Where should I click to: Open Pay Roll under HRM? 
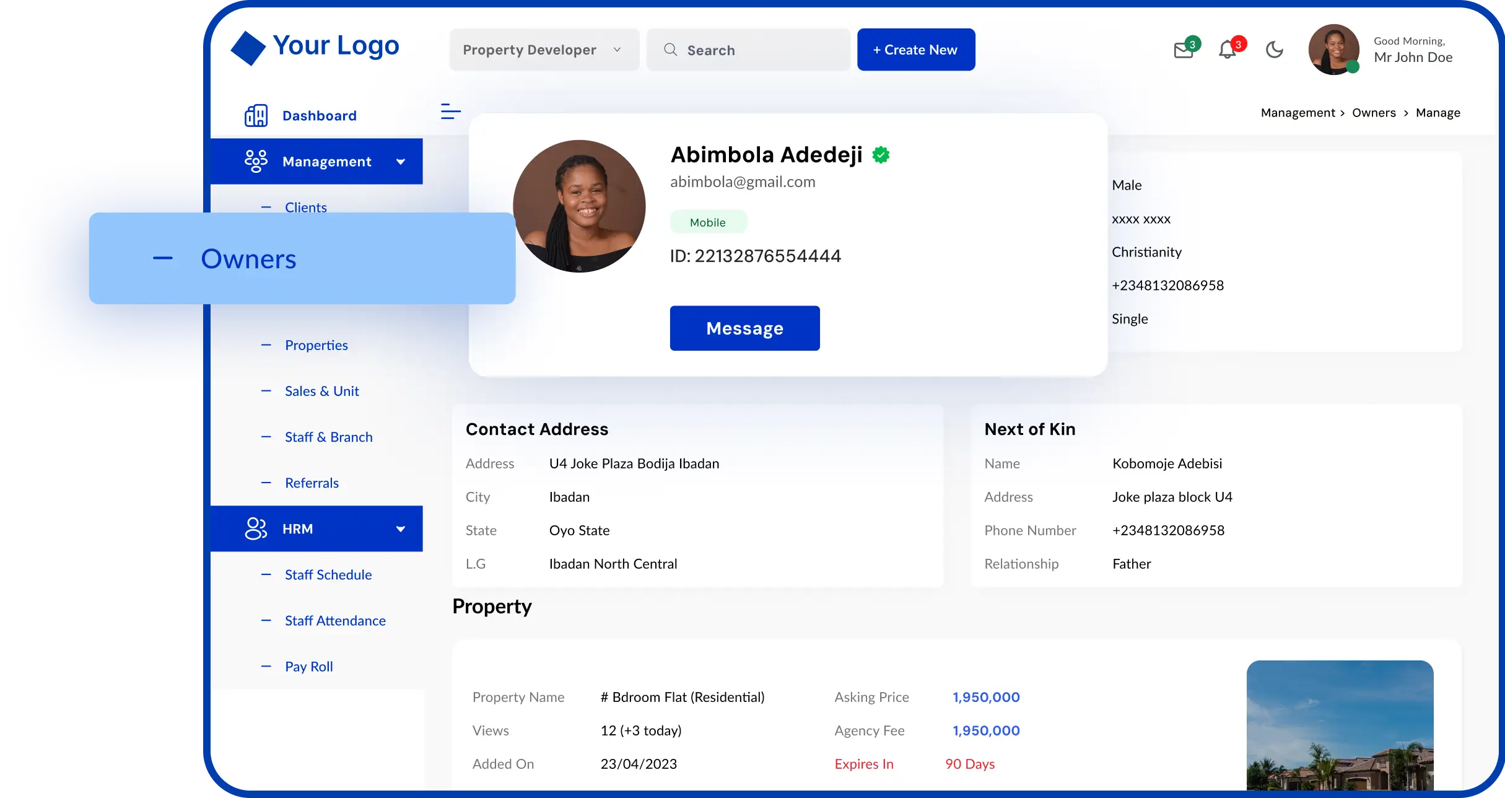click(309, 666)
